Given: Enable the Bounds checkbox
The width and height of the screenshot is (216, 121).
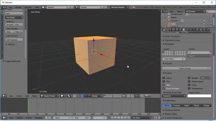Looking at the screenshot, I should 189,78.
